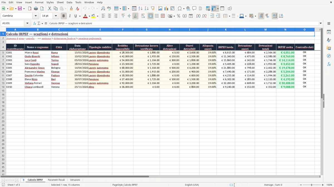Expand the formula bar
The image size is (334, 187).
pyautogui.click(x=321, y=23)
